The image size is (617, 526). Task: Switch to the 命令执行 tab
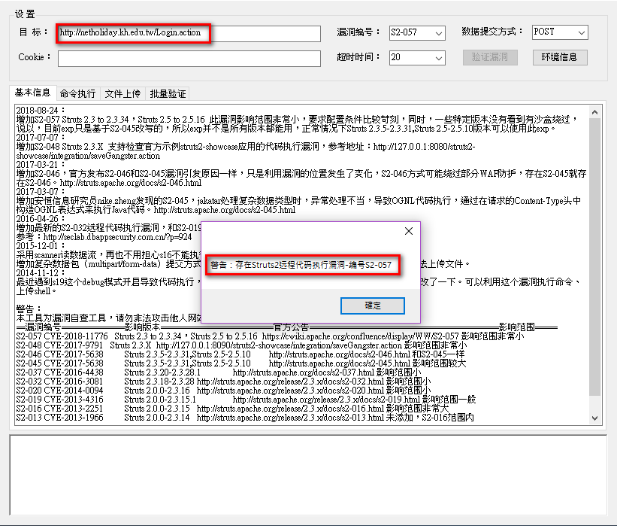pos(78,94)
